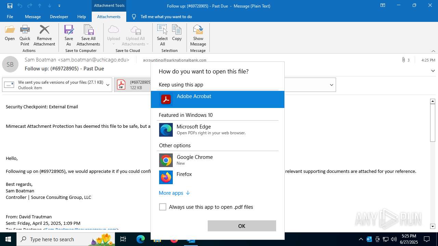Collapse the ribbon with the caret
Image resolution: width=438 pixels, height=246 pixels.
(x=433, y=51)
